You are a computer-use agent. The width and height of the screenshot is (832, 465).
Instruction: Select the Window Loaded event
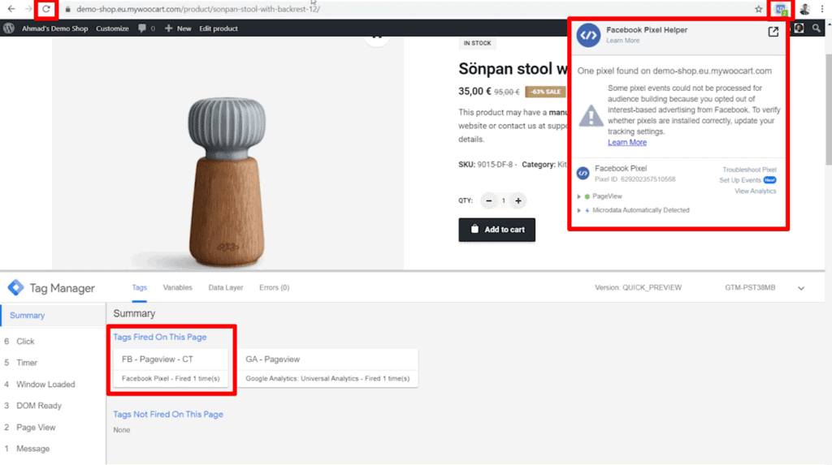pyautogui.click(x=45, y=385)
